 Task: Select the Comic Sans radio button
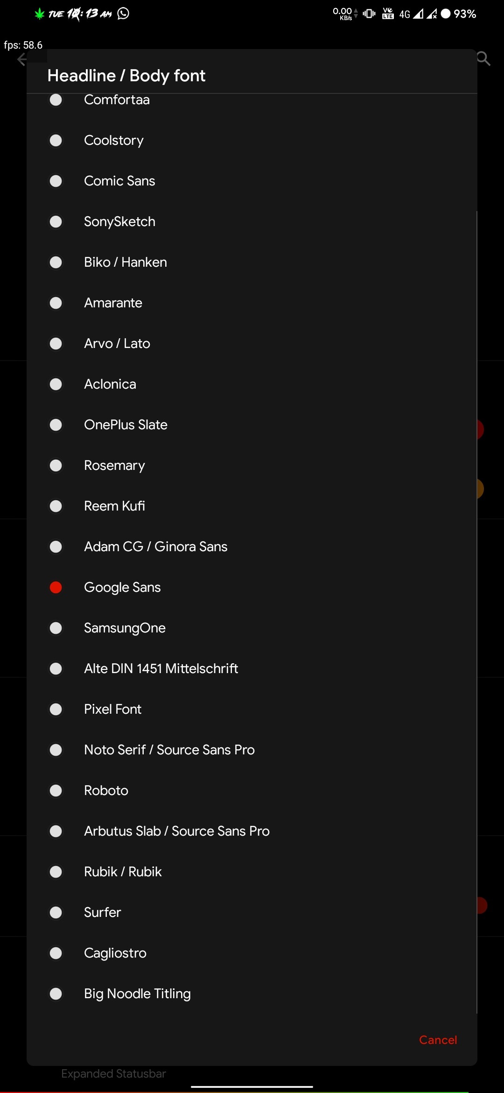(x=56, y=181)
